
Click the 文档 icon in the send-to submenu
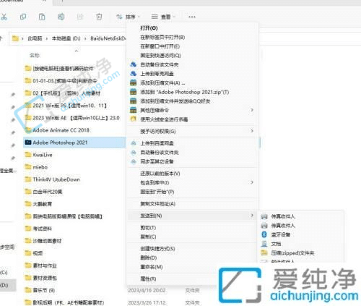tap(264, 244)
